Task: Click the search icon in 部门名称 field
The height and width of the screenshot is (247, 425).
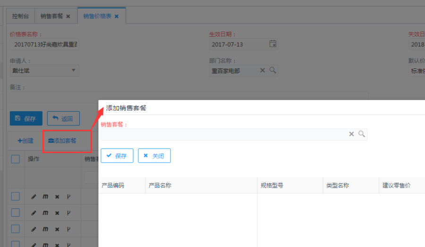Action: pos(272,70)
